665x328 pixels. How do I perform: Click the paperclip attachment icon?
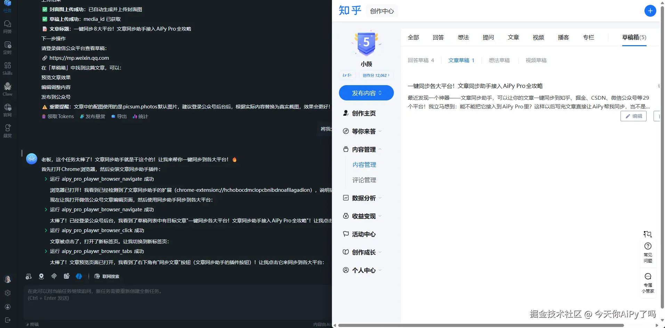[x=54, y=276]
